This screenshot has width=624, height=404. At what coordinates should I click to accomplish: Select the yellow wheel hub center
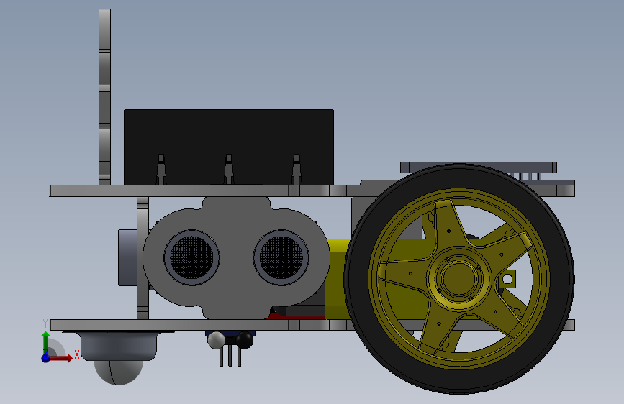pyautogui.click(x=459, y=278)
